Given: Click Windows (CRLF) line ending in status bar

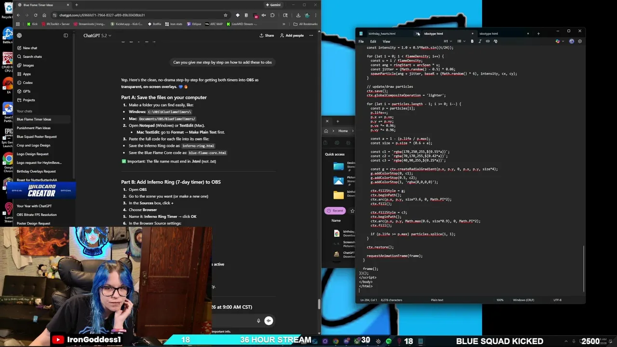Looking at the screenshot, I should tap(523, 300).
